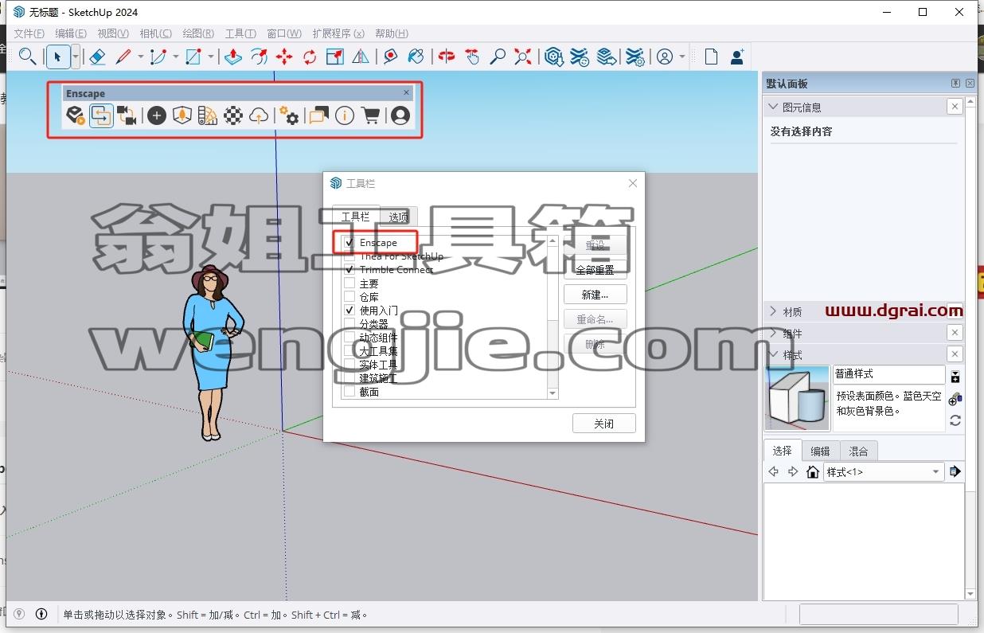Select the Paint Bucket tool
Image resolution: width=984 pixels, height=633 pixels.
(x=416, y=57)
